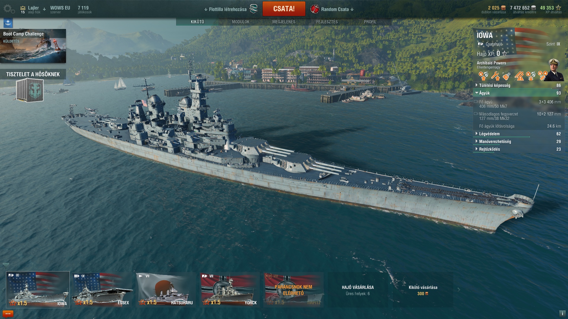The width and height of the screenshot is (568, 319).
Task: Expand the Légvédelem section
Action: pyautogui.click(x=518, y=134)
